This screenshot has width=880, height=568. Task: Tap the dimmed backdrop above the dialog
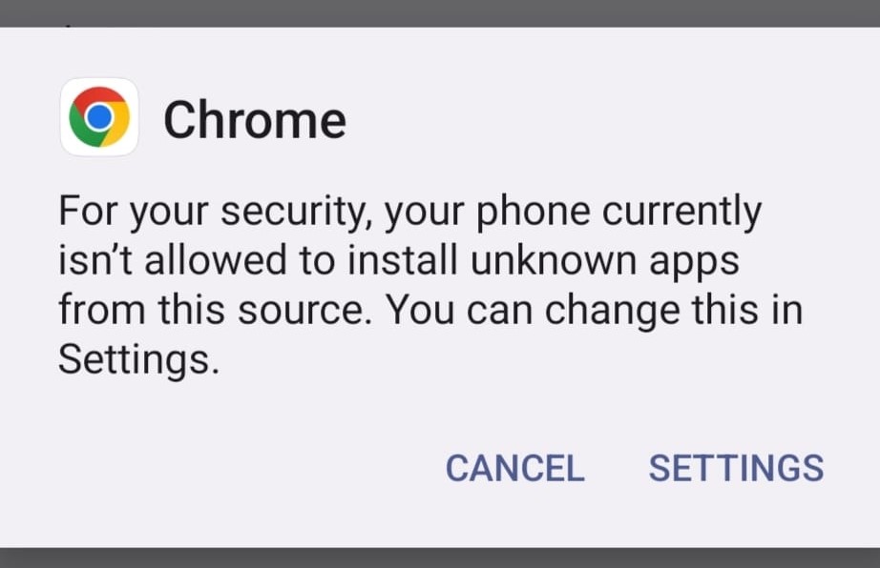pos(439,12)
